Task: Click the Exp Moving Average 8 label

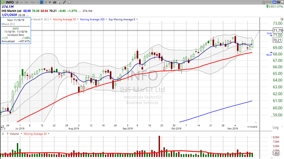Action: pyautogui.click(x=122, y=19)
